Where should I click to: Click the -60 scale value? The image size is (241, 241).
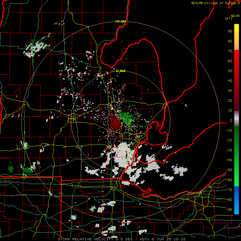tap(229, 180)
